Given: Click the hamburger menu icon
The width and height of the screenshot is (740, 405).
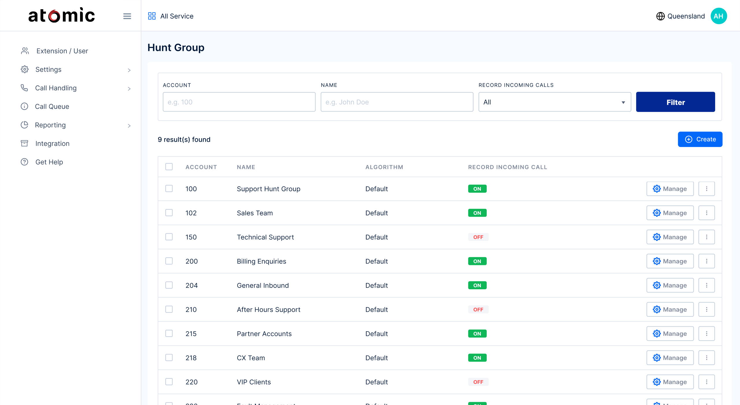Looking at the screenshot, I should [x=127, y=16].
